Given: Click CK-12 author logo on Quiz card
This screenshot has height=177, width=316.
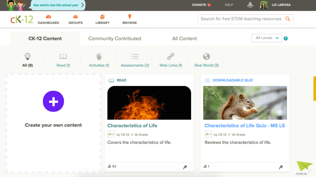Looking at the screenshot, I should [208, 134].
